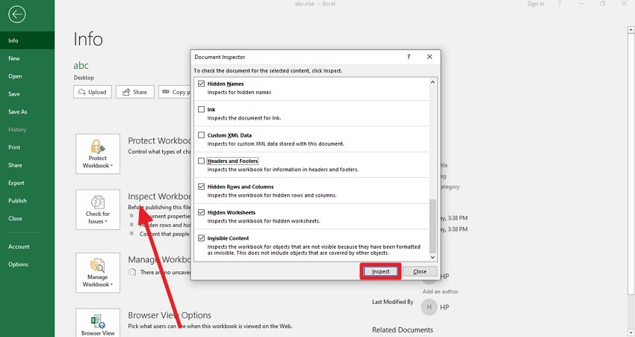Click the inspector list scroll up arrow
Viewport: 635px width, 337px height.
point(433,82)
